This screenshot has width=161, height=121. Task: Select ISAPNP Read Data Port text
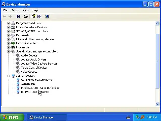[x=35, y=92]
